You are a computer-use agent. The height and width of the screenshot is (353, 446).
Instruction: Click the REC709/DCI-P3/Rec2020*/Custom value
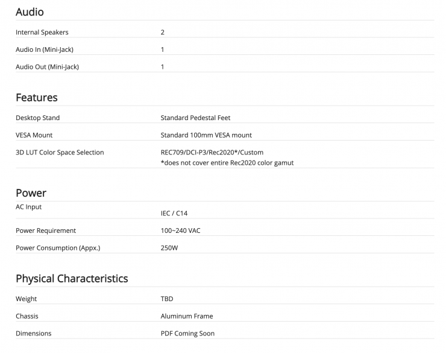pos(212,153)
